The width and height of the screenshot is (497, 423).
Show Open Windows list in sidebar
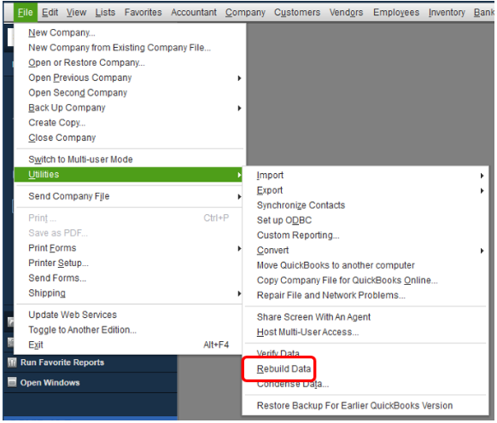tap(50, 383)
